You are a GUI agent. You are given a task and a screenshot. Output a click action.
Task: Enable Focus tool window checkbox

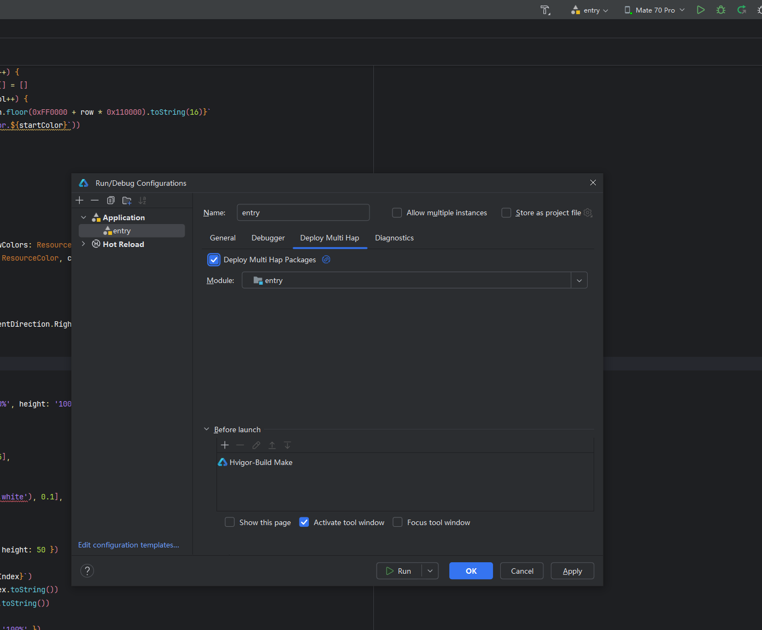[x=397, y=522]
